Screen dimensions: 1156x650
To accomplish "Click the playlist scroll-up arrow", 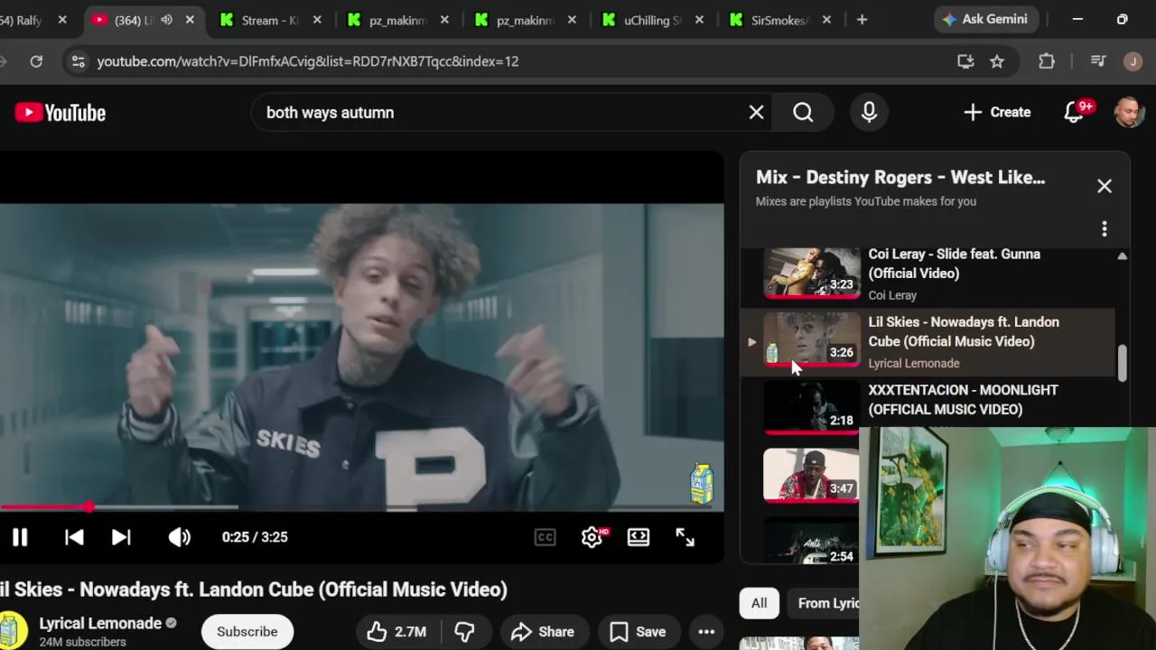I will point(1122,256).
